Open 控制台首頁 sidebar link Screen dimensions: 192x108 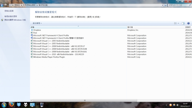click(9, 11)
